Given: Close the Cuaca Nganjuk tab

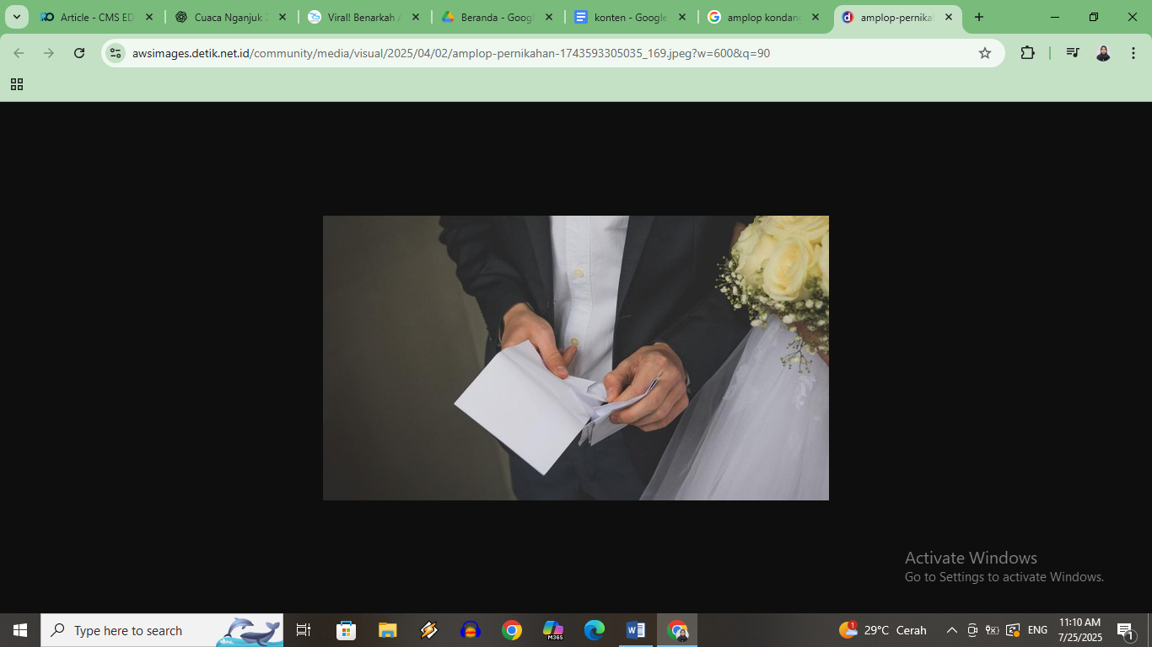Looking at the screenshot, I should (283, 17).
